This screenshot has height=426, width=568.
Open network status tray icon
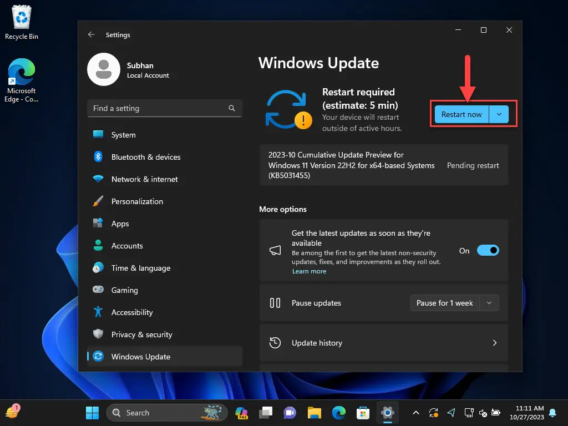point(469,413)
